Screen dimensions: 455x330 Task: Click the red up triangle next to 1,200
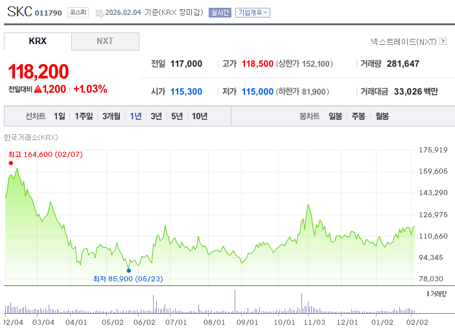pos(38,89)
